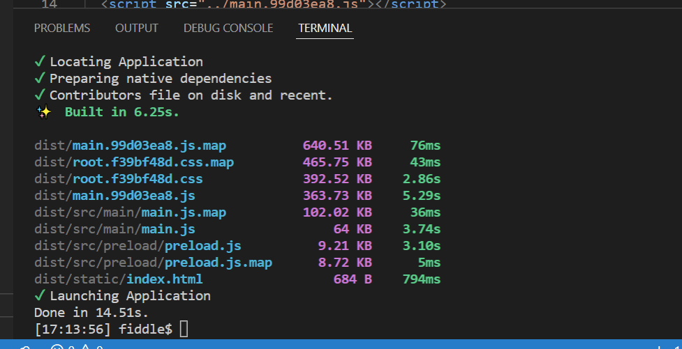
Task: Open the OUTPUT panel tab
Action: click(137, 29)
